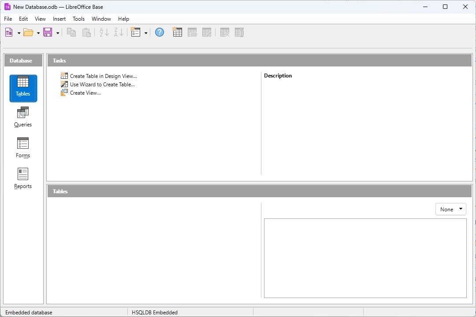
Task: Switch to the Queries section
Action: point(23,117)
